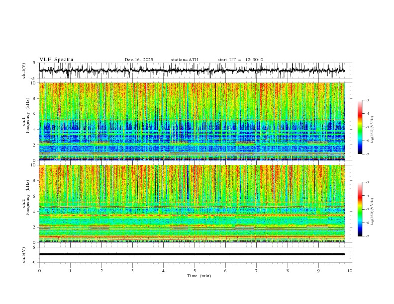Click the "ch.3(V)" axis label
Image resolution: width=394 pixels, height=304 pixels.
(x=24, y=255)
